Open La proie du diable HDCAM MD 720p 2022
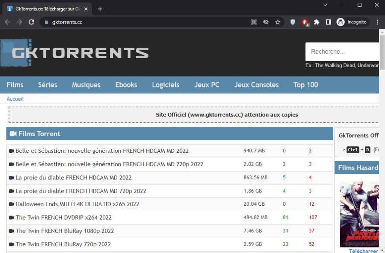 81,191
